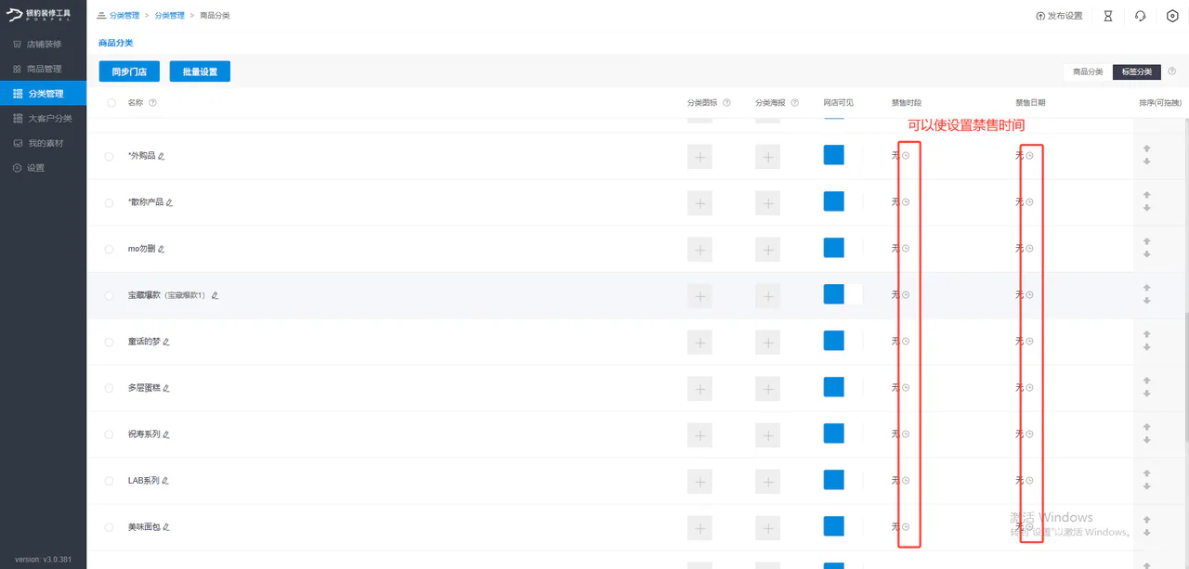Open 禁售日期 clock for 童话的梦 row

click(x=1029, y=342)
